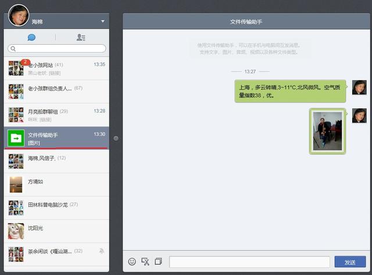Image resolution: width=372 pixels, height=275 pixels.
Task: Click the screenshot scissors icon
Action: (145, 262)
